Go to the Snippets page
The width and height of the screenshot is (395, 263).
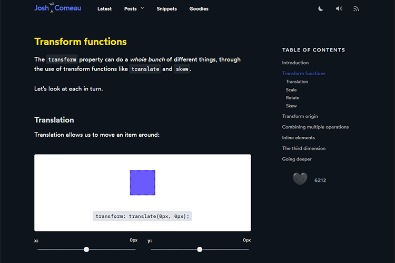pos(166,9)
